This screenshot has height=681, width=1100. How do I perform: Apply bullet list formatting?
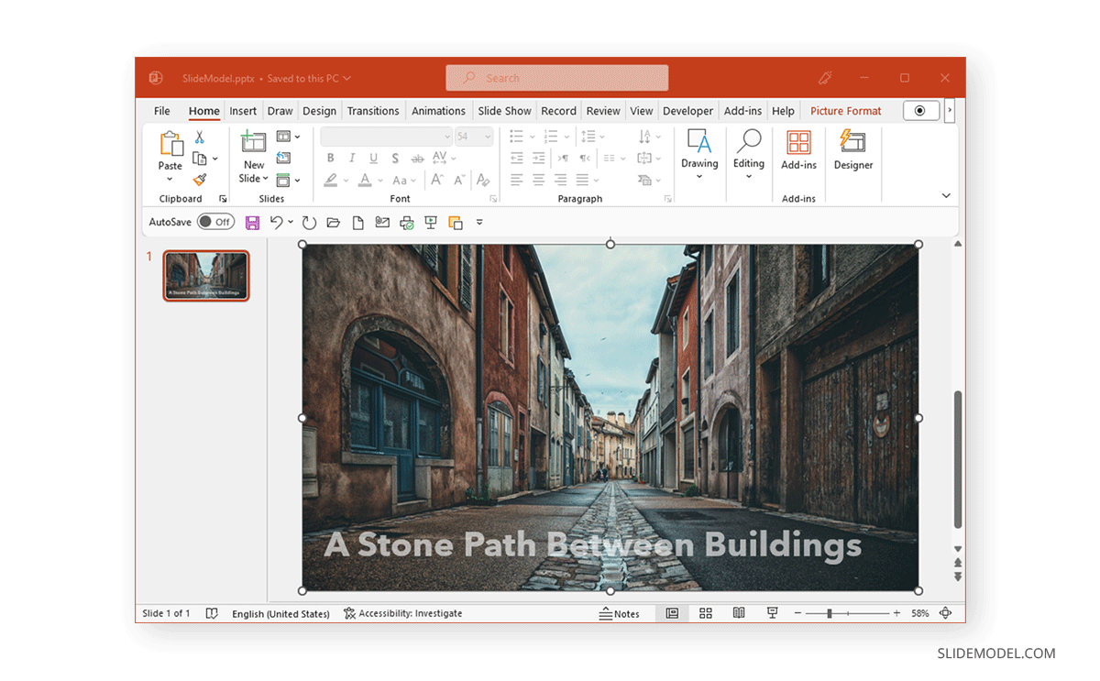coord(515,136)
